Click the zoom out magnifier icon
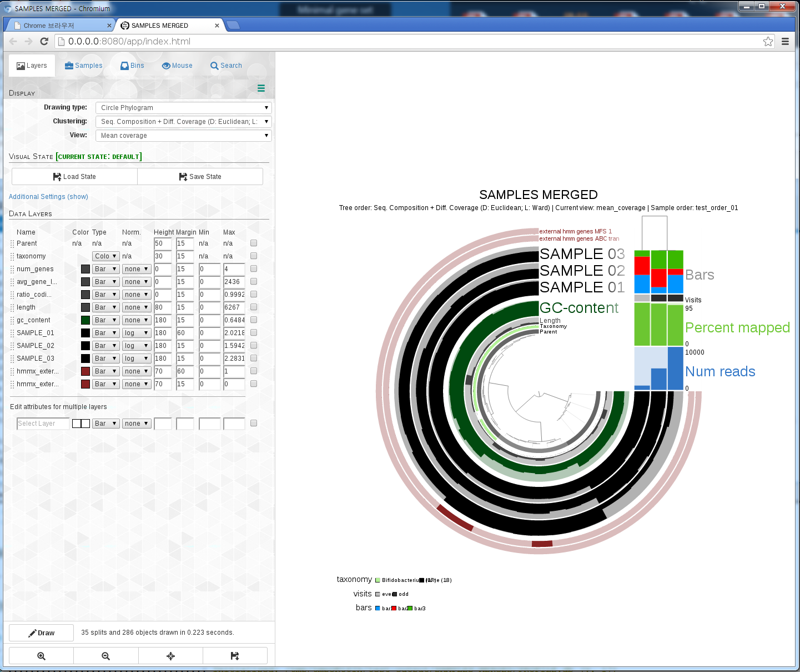Viewport: 800px width, 672px height. (106, 656)
